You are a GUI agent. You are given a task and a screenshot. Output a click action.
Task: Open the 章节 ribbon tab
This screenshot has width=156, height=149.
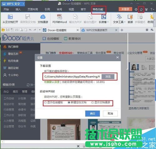point(83,9)
